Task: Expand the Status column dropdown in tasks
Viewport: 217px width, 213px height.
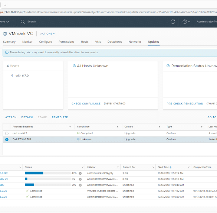Action: click(82, 167)
